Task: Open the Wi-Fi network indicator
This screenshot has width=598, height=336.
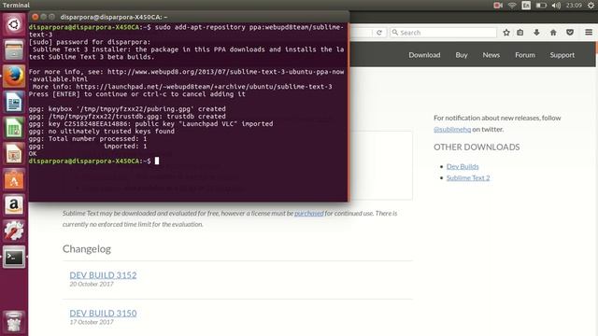Action: [512, 5]
